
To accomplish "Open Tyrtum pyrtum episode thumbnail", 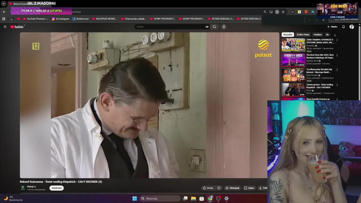I will 293,90.
